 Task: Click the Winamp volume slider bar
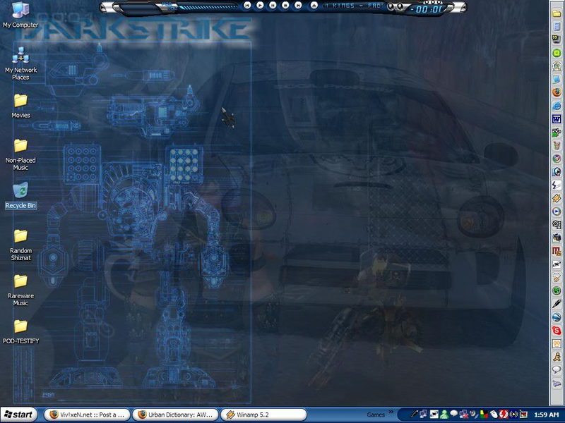(x=208, y=7)
